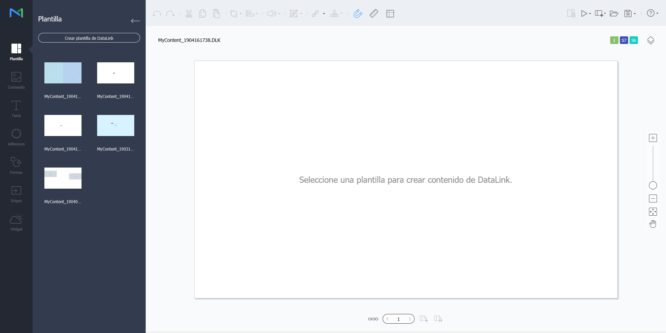Toggle the ruler display
This screenshot has height=333, width=666.
point(374,13)
